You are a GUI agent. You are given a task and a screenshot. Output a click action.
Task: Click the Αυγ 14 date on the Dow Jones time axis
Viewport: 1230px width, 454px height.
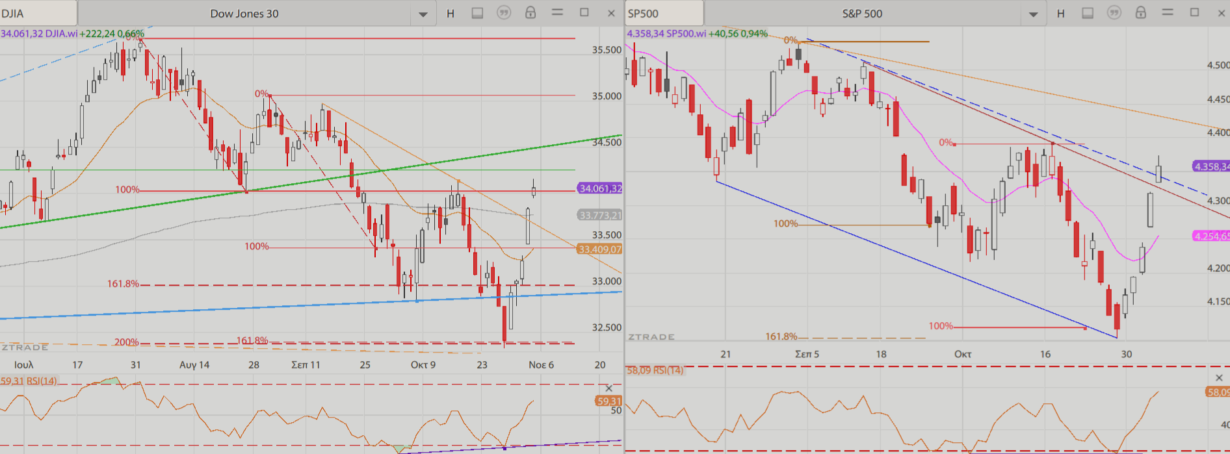tap(194, 364)
